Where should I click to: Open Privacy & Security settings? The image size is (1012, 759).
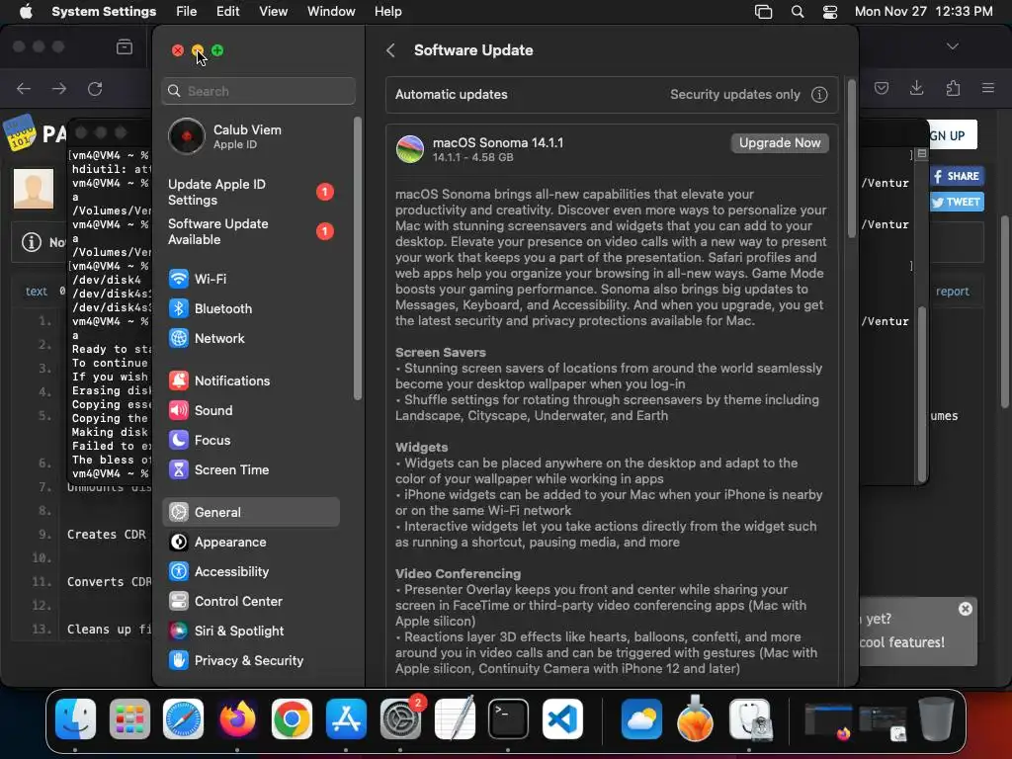(250, 661)
